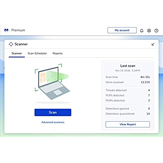This screenshot has width=163, height=163.
Task: Click the Premium label
Action: click(18, 30)
